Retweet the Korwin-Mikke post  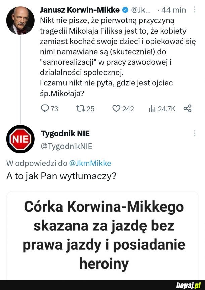[x=81, y=109]
